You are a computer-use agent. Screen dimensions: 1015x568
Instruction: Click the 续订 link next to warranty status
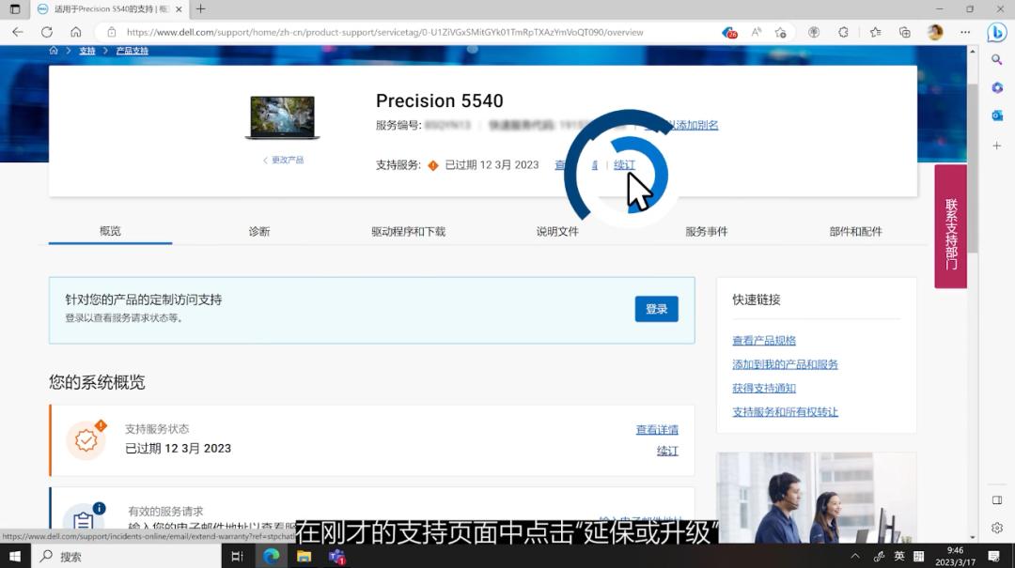tap(624, 164)
